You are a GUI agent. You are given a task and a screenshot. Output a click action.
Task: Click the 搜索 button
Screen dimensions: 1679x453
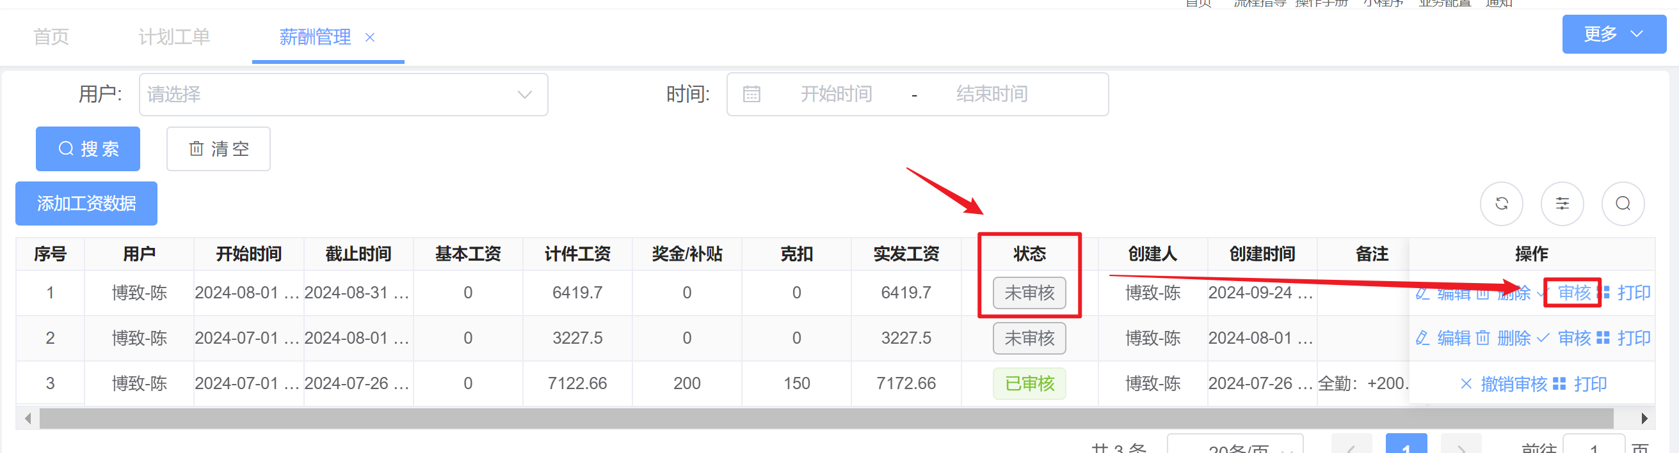pos(88,149)
